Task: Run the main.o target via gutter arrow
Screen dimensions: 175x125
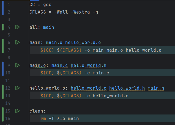Action: pyautogui.click(x=18, y=65)
